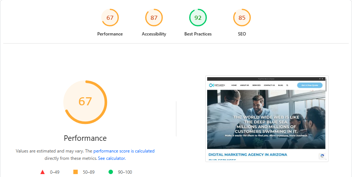Select the SEO score gauge 85
Viewport: 352px width, 177px height.
pos(242,18)
